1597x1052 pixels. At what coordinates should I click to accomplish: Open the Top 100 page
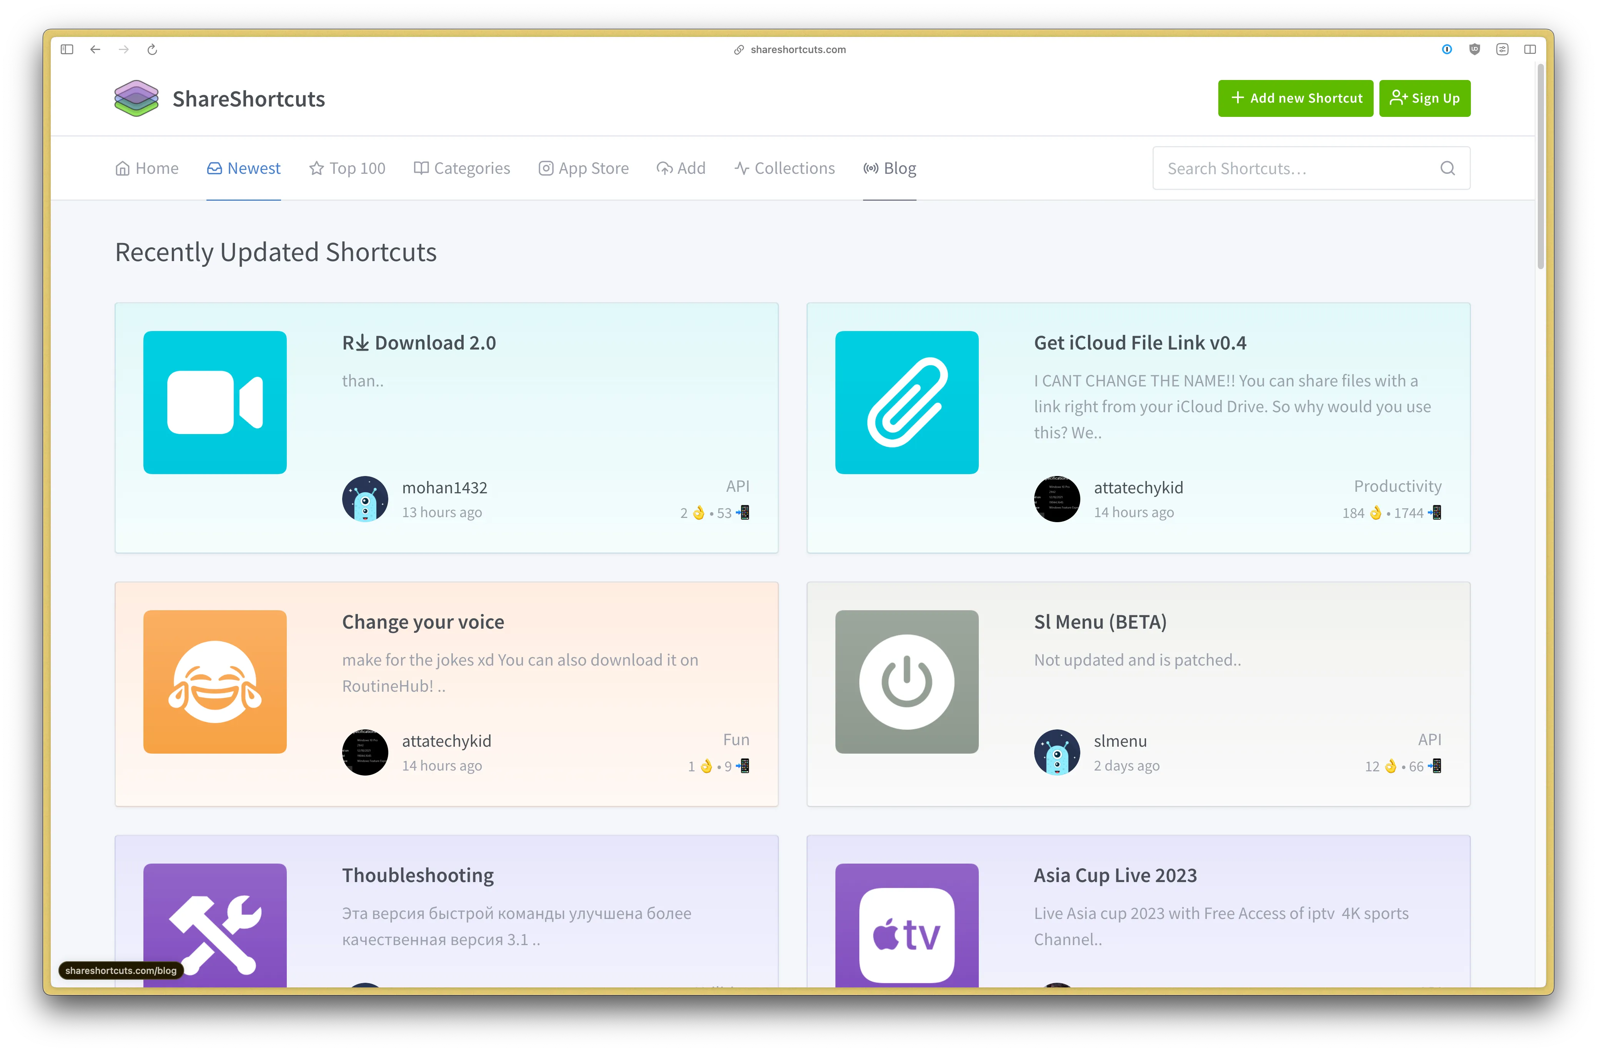coord(347,168)
